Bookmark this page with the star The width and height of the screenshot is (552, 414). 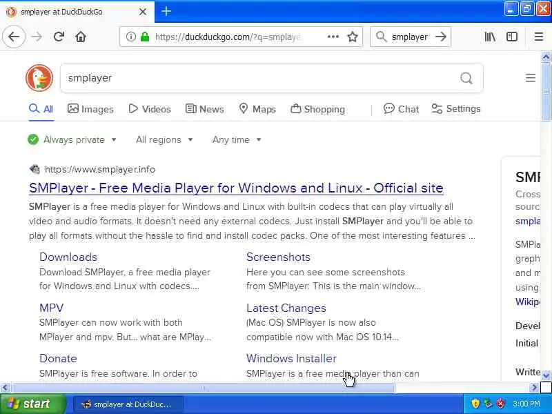pos(353,37)
